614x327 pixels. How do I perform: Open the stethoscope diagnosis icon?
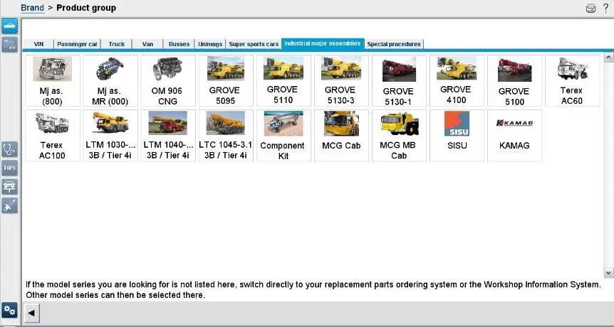(x=9, y=149)
